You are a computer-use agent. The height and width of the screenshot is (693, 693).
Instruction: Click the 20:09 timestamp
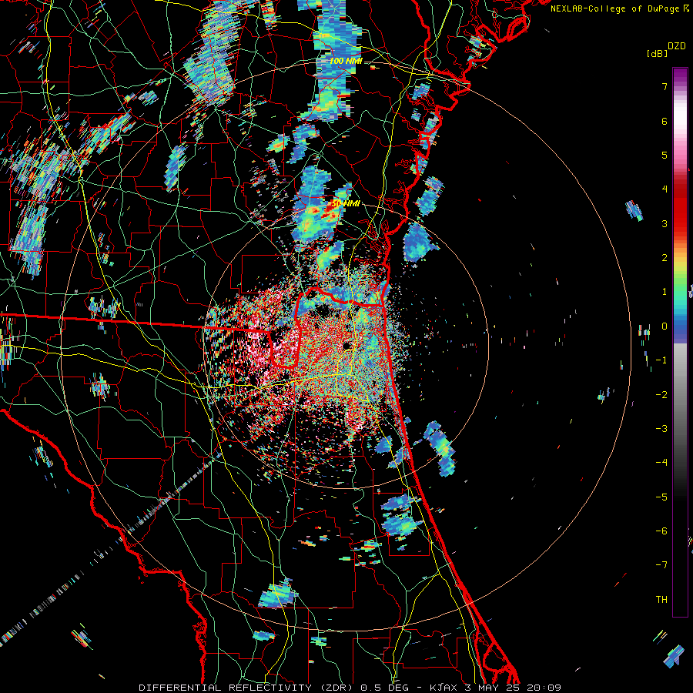544,688
